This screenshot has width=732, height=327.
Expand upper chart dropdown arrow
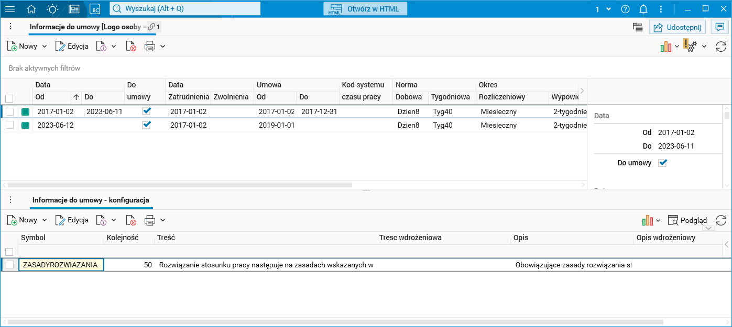677,47
